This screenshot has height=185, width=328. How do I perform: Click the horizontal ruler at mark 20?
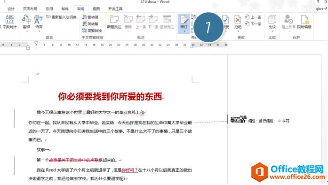[110, 45]
